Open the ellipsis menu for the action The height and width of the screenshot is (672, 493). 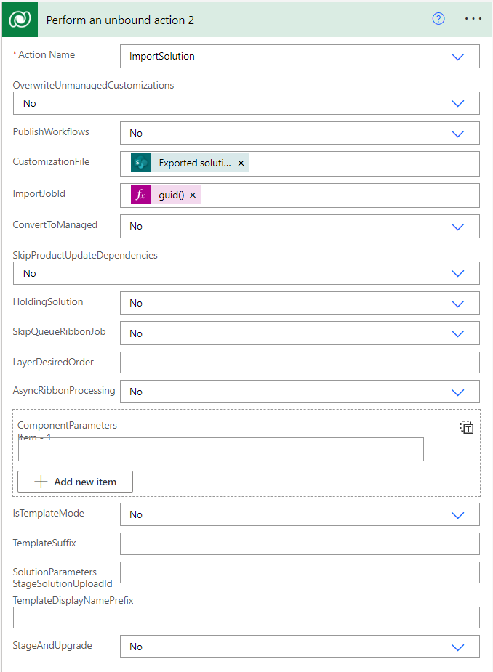point(473,20)
